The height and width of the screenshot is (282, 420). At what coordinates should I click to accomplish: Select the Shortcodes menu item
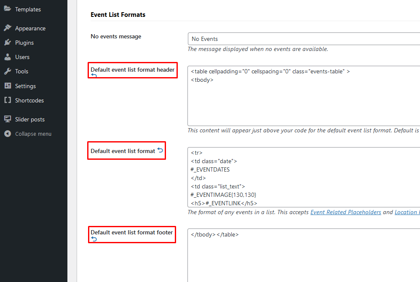point(29,100)
